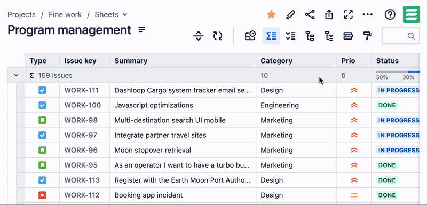Viewport: 427px width, 205px height.
Task: Open the Fine work breadcrumb link
Action: pyautogui.click(x=65, y=14)
